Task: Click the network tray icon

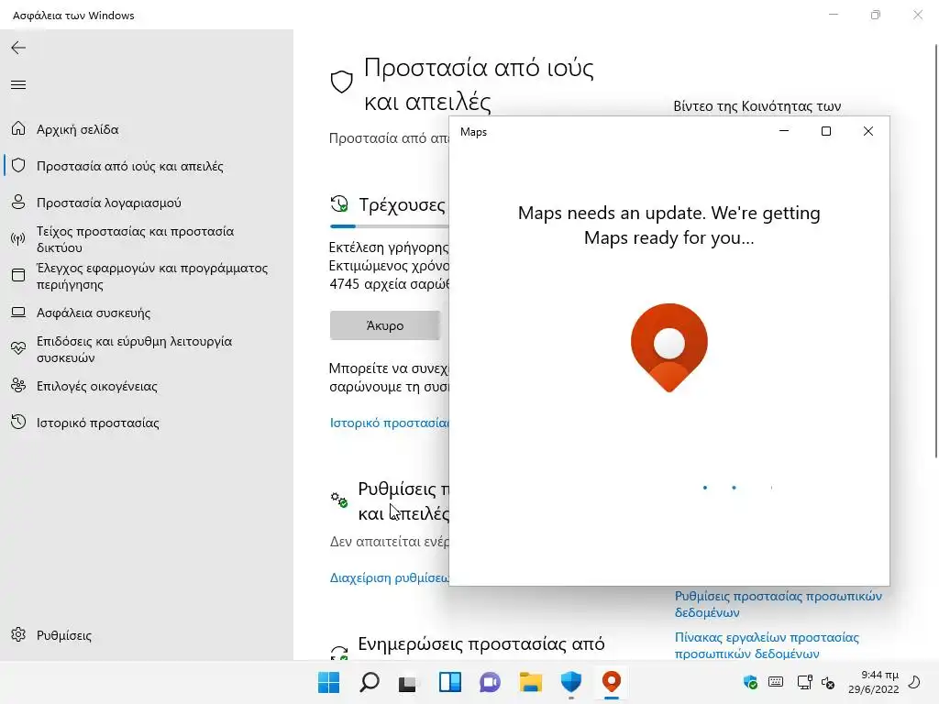Action: pyautogui.click(x=804, y=682)
